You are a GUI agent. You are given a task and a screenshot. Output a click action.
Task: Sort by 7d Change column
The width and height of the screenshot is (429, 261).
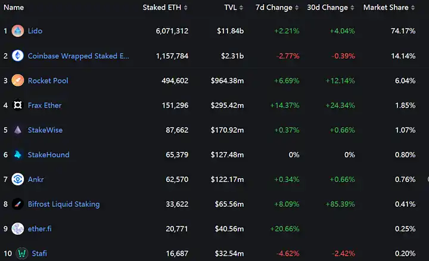[x=297, y=8]
